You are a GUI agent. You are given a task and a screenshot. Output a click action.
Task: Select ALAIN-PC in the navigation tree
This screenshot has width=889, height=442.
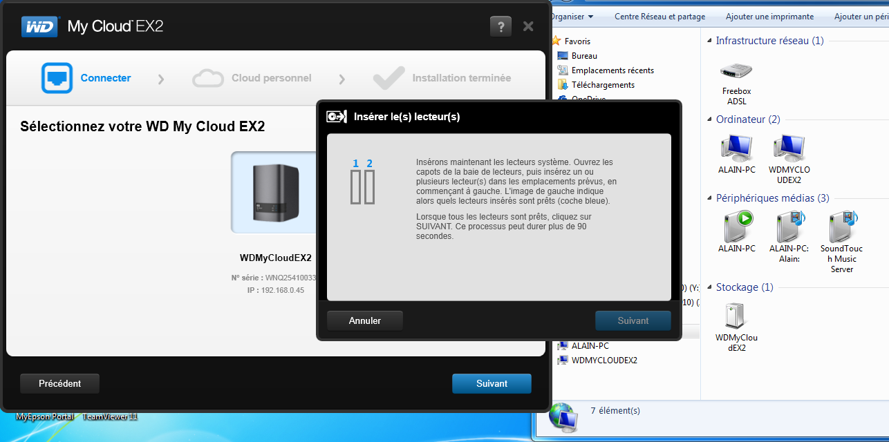click(590, 346)
